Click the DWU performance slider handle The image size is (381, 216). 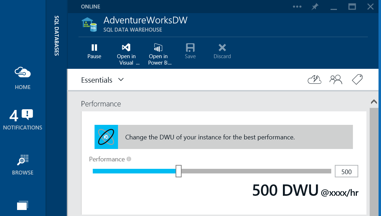point(178,171)
